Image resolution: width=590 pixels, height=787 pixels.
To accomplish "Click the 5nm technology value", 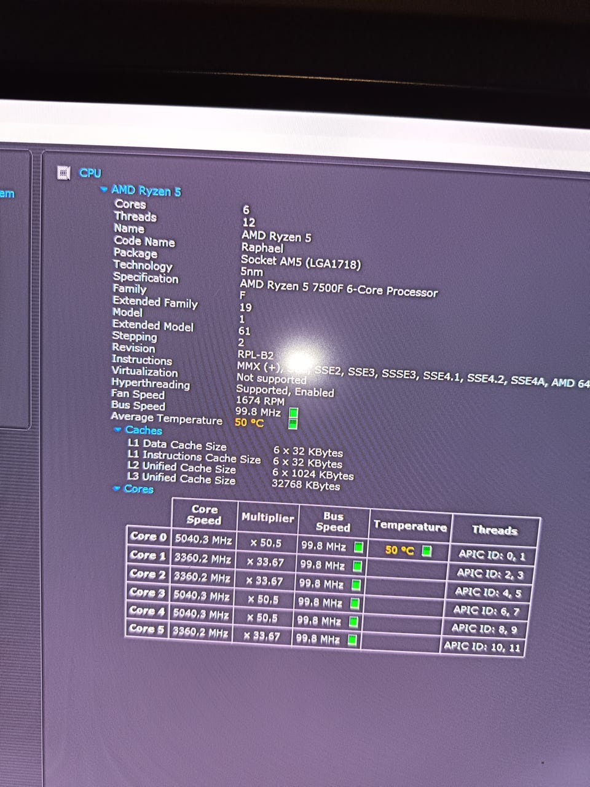I will [251, 271].
